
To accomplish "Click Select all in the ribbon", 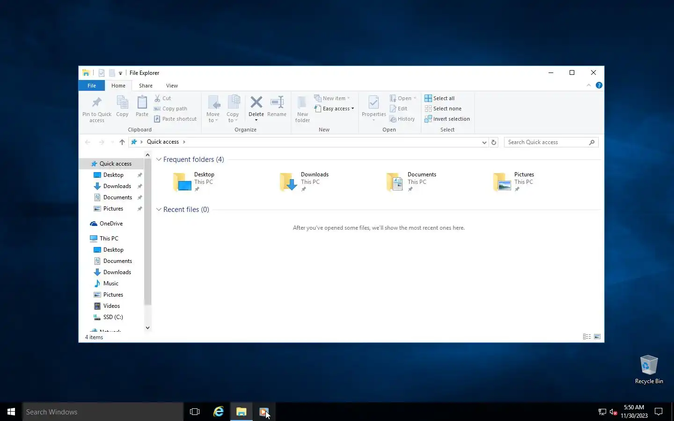I will tap(440, 98).
